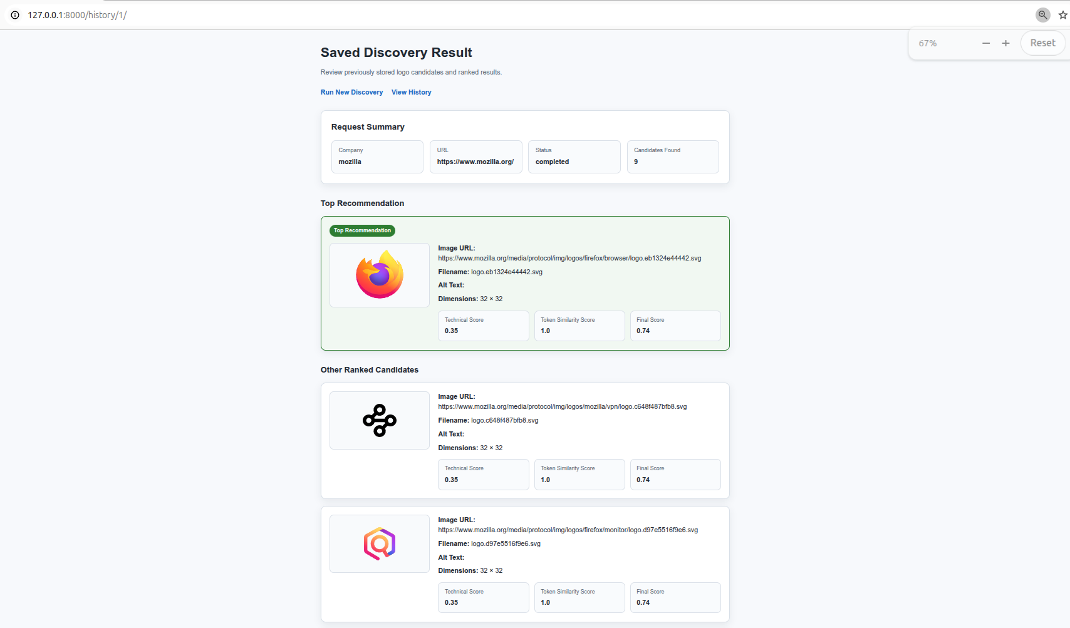This screenshot has height=628, width=1070.
Task: Click the Company mozilla summary card
Action: [x=377, y=157]
